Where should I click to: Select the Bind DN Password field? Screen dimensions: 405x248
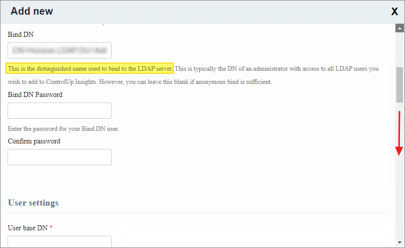(60, 111)
